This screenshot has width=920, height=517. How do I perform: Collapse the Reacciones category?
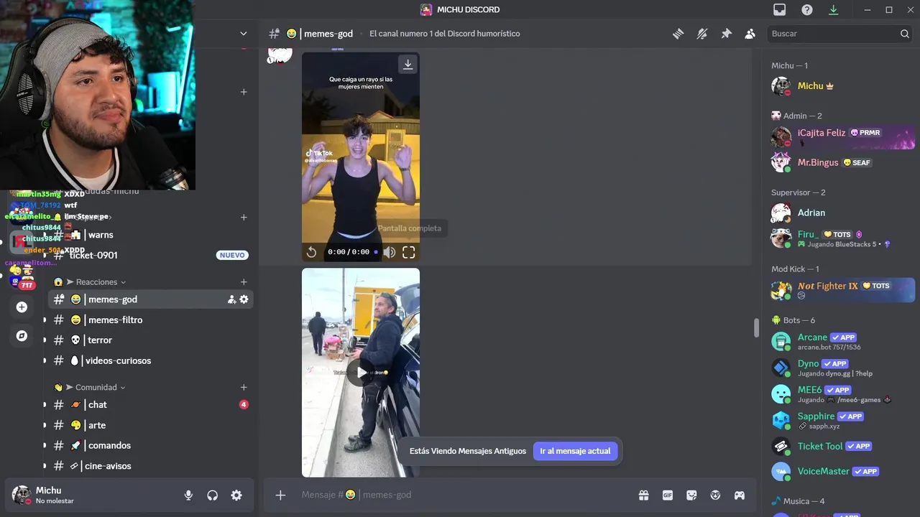click(96, 282)
